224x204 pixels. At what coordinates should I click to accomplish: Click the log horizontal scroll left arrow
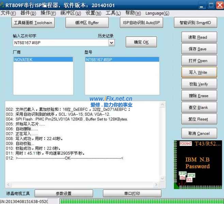[x=8, y=185]
